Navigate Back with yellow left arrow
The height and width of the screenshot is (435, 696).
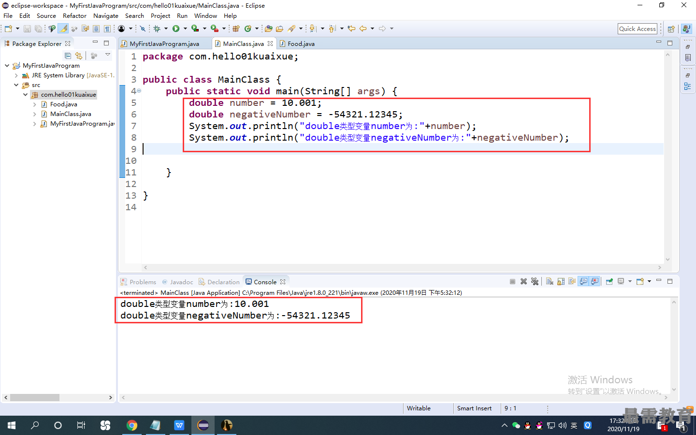pyautogui.click(x=363, y=29)
